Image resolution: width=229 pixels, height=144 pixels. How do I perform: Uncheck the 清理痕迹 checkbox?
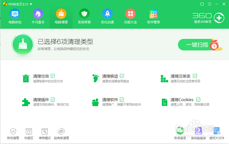coord(122,76)
